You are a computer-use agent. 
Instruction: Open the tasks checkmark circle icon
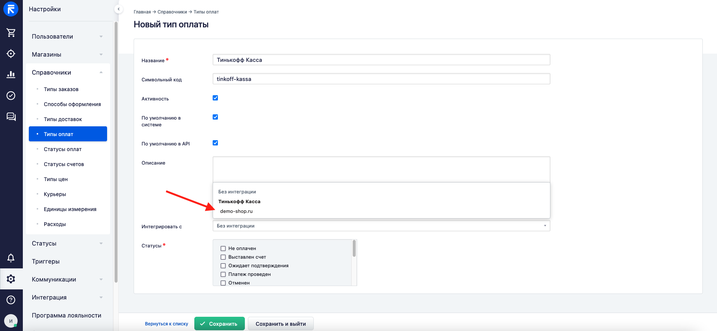point(11,96)
